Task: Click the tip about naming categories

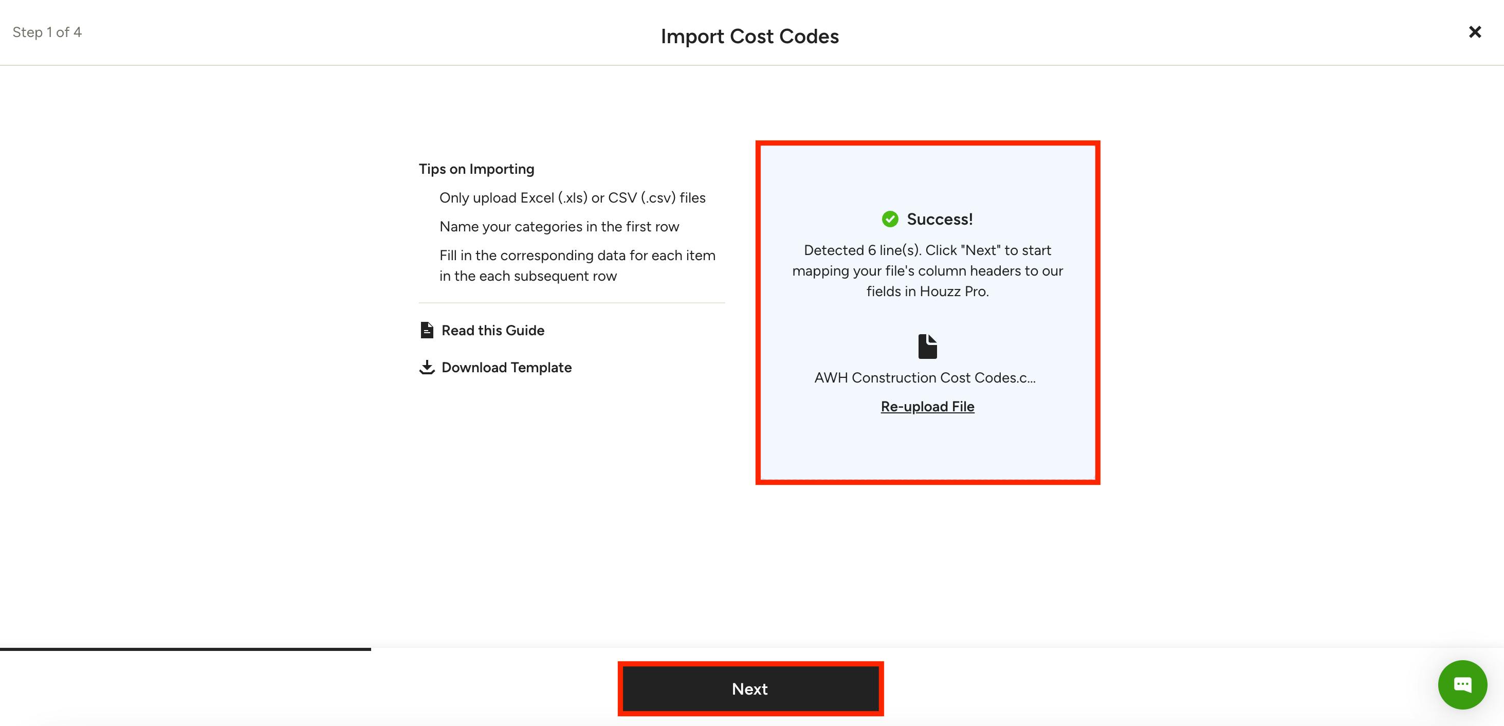Action: (x=559, y=227)
